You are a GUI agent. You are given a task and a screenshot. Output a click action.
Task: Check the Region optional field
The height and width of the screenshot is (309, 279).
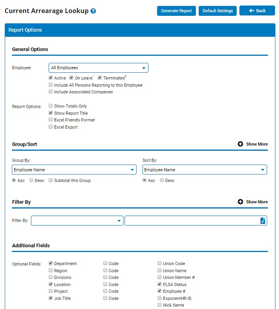click(51, 270)
